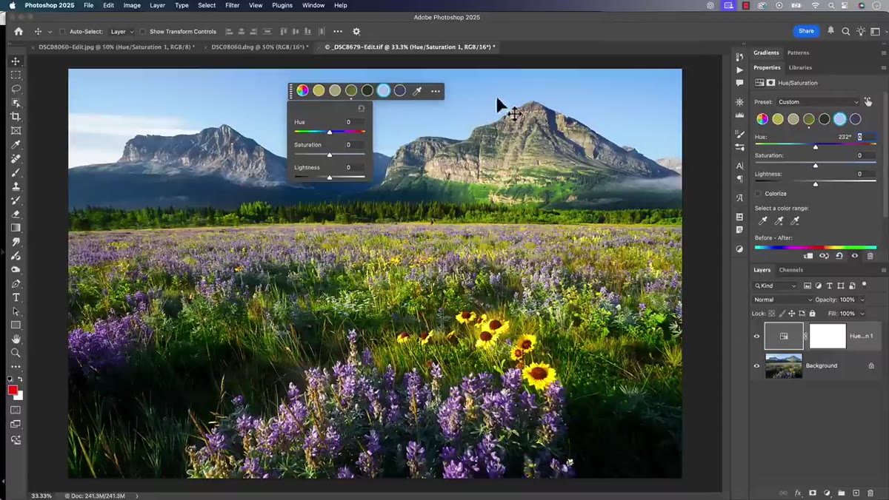889x500 pixels.
Task: Toggle adjustment layer visibility in Properties
Action: pyautogui.click(x=855, y=256)
